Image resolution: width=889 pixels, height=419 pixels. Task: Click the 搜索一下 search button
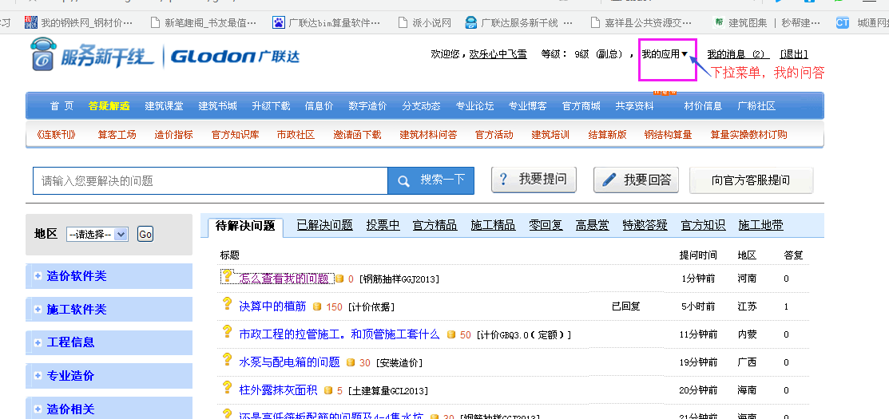tap(431, 180)
